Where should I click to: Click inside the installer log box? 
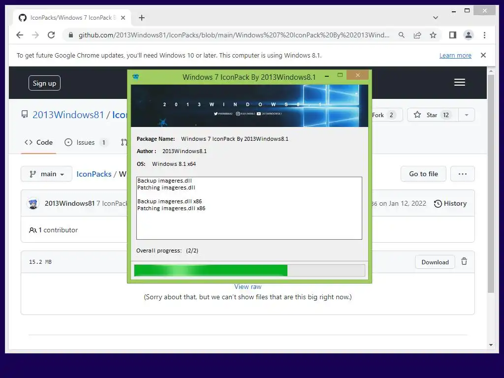pos(249,208)
